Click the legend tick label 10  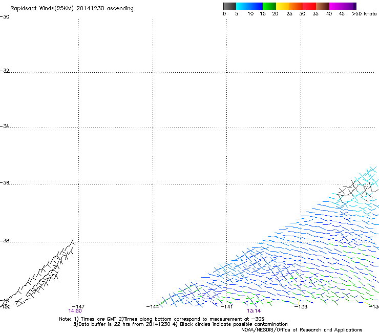click(x=250, y=14)
